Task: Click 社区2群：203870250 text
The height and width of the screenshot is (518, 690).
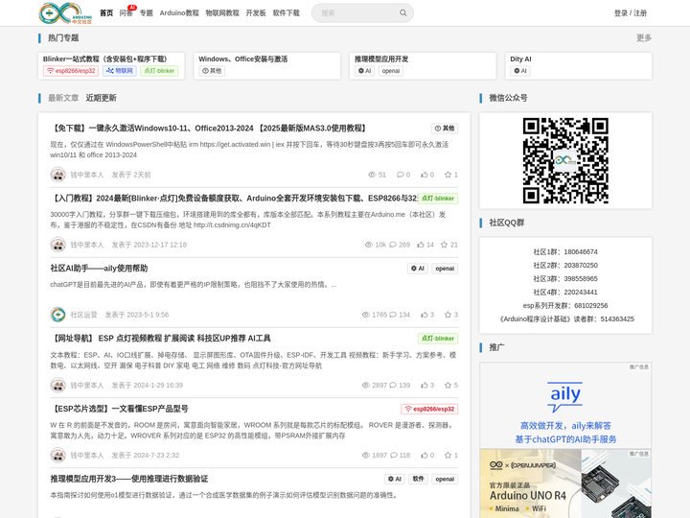Action: pyautogui.click(x=565, y=265)
